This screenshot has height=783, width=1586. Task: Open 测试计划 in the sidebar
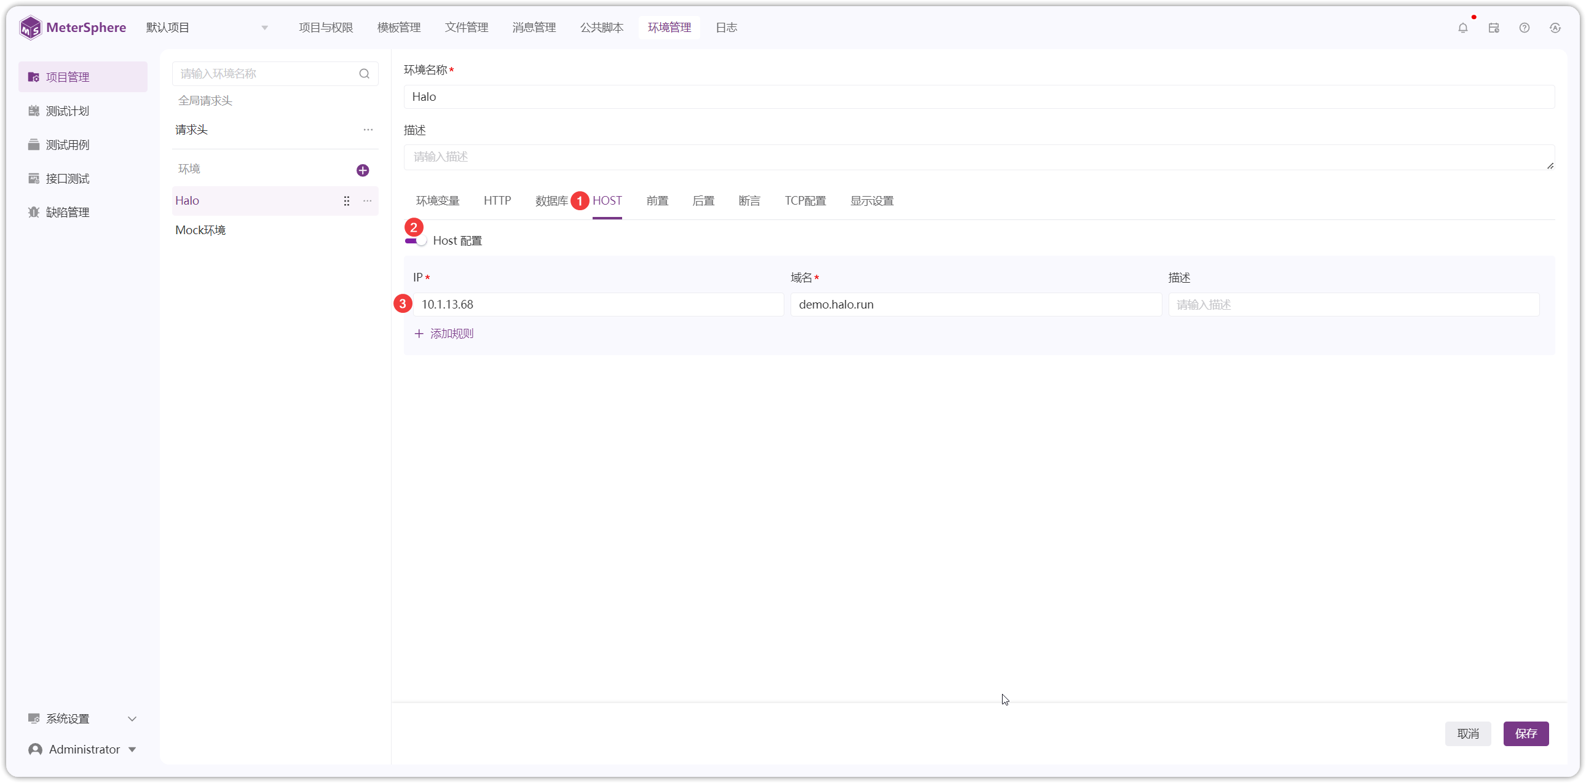(82, 111)
